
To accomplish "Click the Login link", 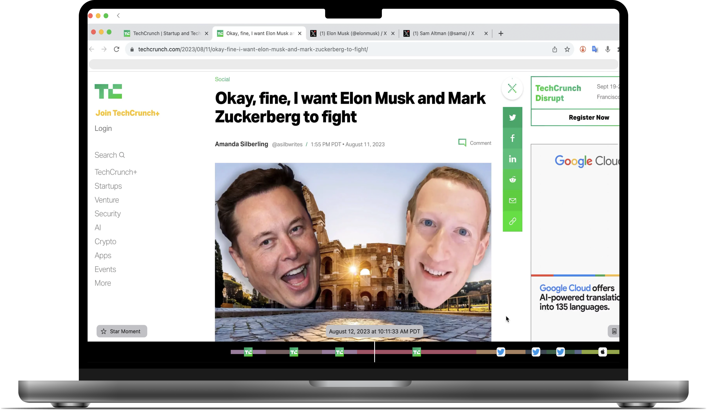I will click(x=103, y=128).
